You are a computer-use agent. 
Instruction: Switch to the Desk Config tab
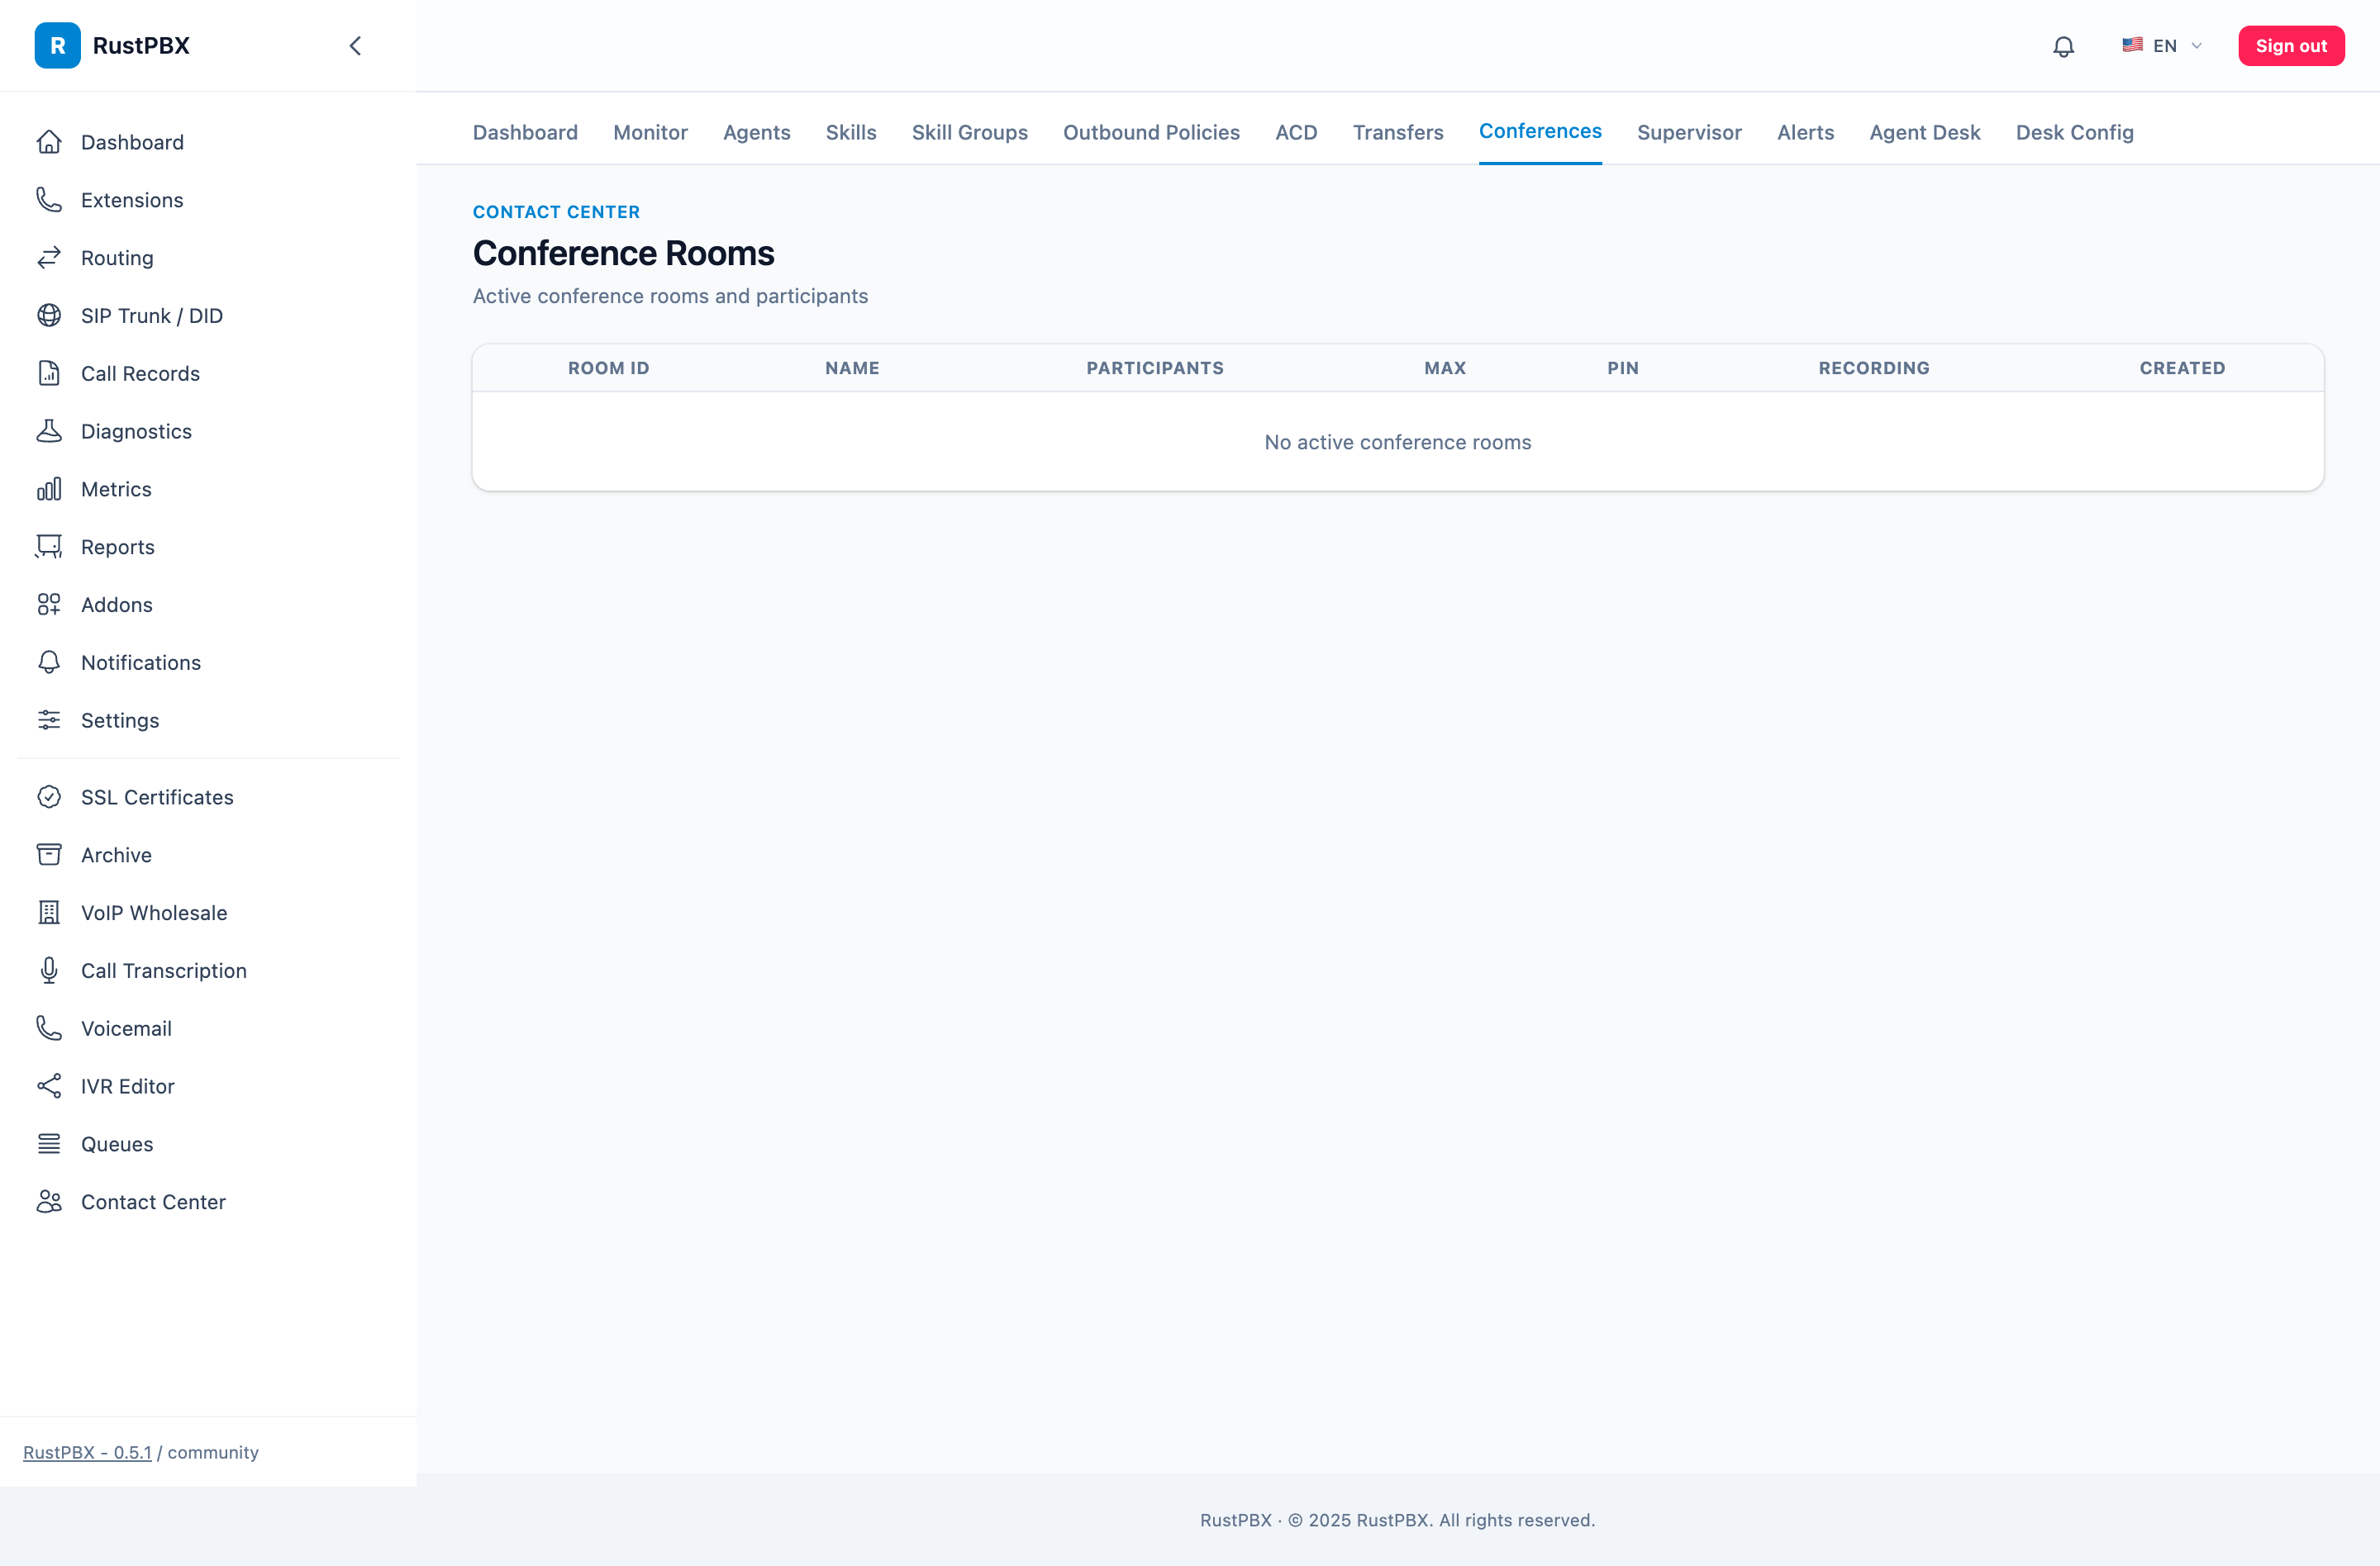2074,132
